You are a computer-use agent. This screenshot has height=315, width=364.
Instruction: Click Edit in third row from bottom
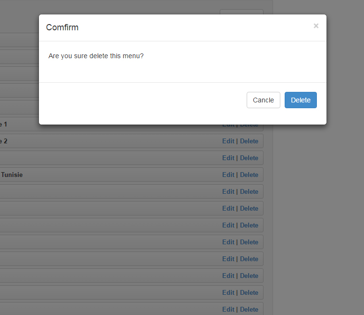pos(228,276)
